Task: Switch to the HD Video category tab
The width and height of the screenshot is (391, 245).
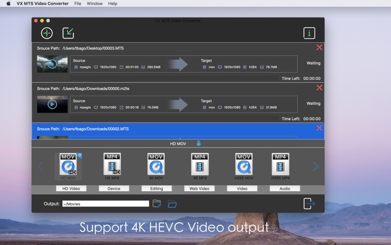Action: pyautogui.click(x=71, y=188)
